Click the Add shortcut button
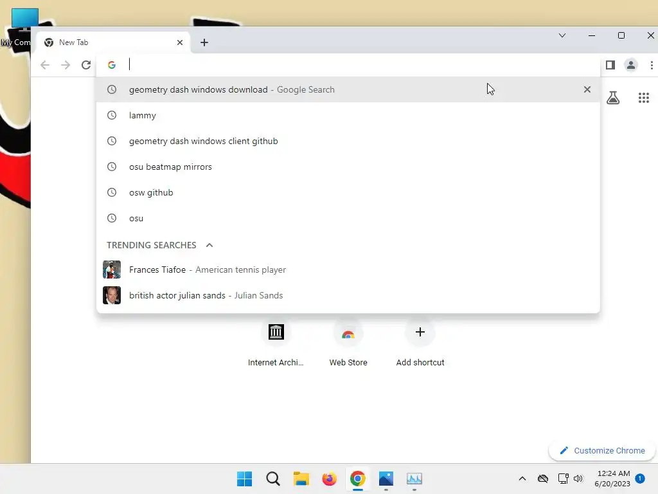 pos(420,342)
